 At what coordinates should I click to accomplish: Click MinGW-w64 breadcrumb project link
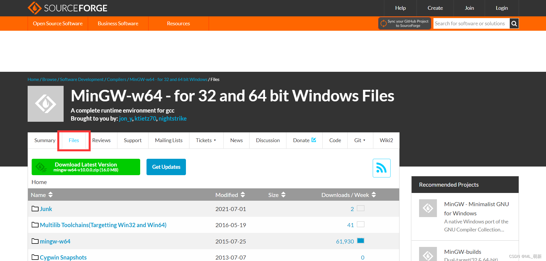168,80
